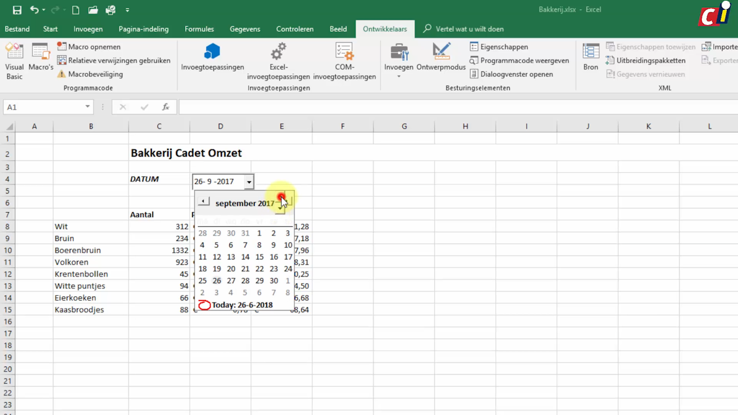Open COM-invoegtoepassingen dialog

(x=344, y=61)
